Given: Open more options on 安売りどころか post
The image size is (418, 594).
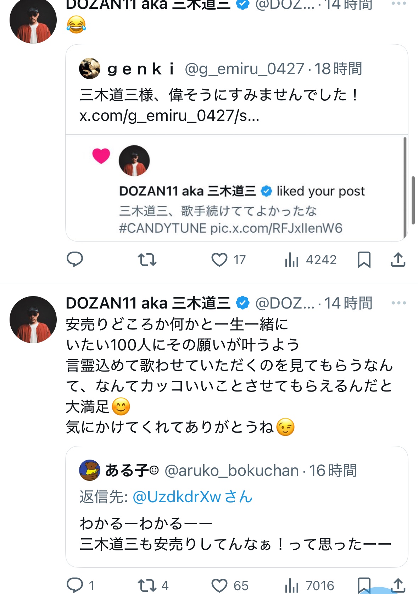Looking at the screenshot, I should click(399, 303).
